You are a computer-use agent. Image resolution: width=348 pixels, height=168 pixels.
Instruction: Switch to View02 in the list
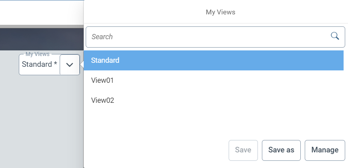(103, 100)
